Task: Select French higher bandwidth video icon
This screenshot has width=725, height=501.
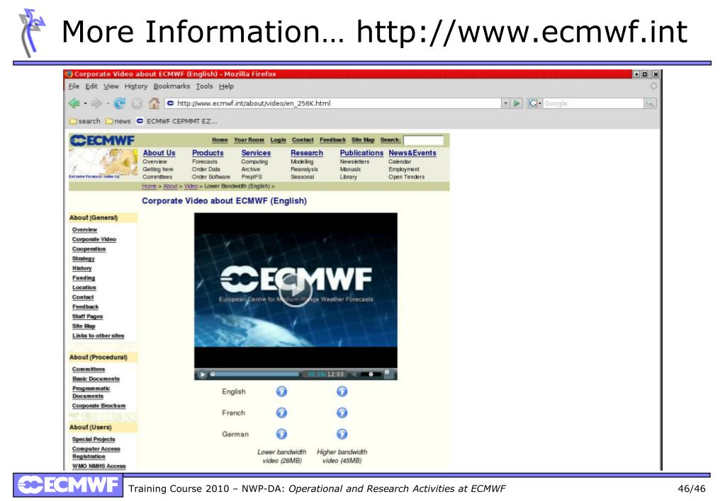Action: [342, 413]
